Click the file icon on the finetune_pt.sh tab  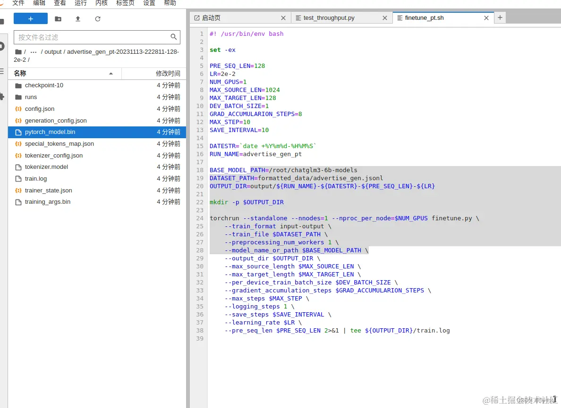point(399,18)
